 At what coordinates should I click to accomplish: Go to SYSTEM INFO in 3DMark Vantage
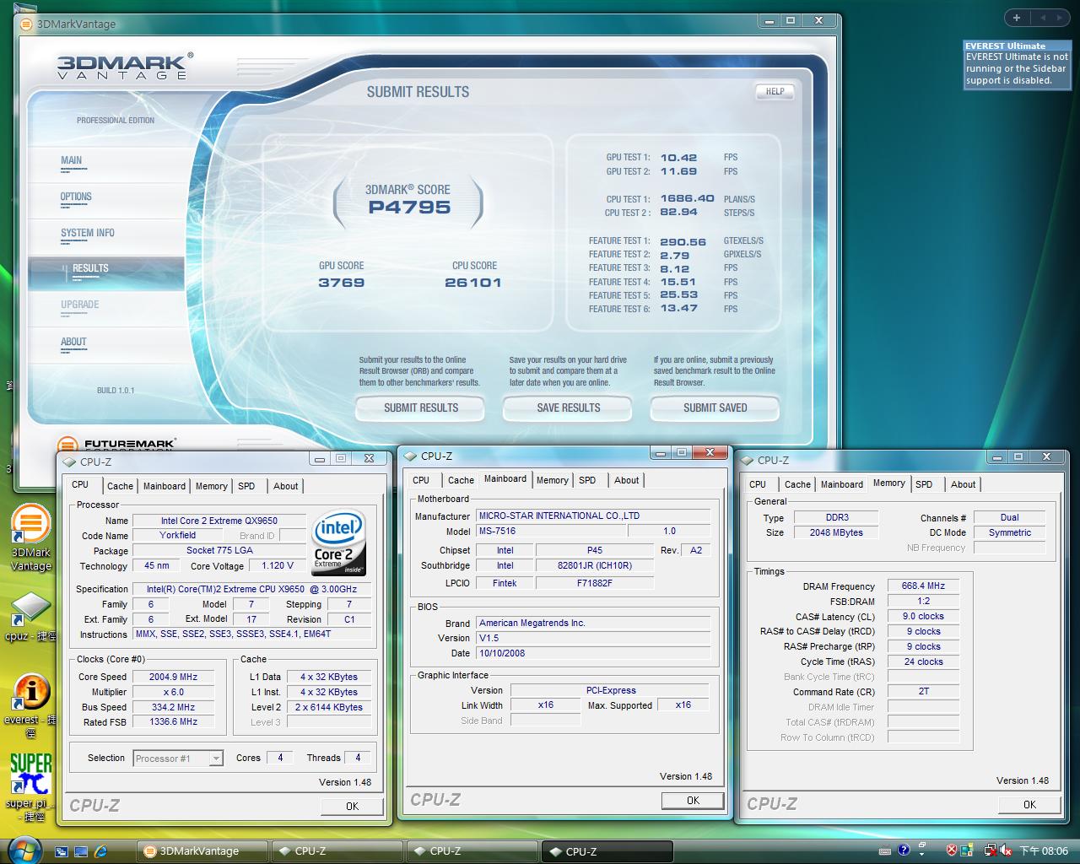click(88, 233)
